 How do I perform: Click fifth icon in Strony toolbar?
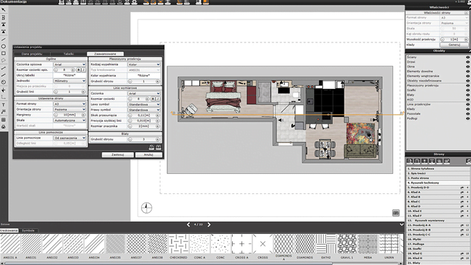click(x=440, y=161)
